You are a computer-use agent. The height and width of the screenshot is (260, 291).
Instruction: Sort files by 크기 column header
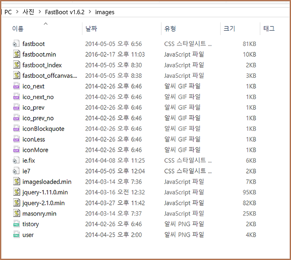coord(230,29)
